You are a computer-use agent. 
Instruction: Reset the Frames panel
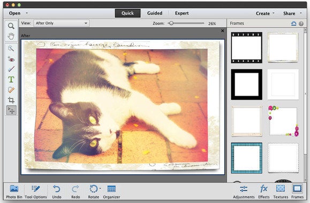(293, 24)
